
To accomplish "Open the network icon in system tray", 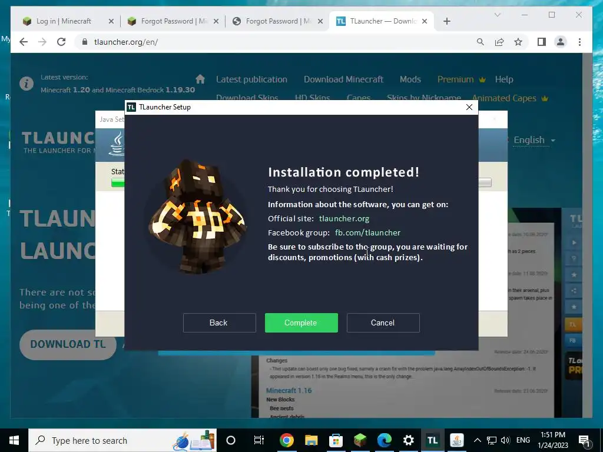I will click(492, 440).
